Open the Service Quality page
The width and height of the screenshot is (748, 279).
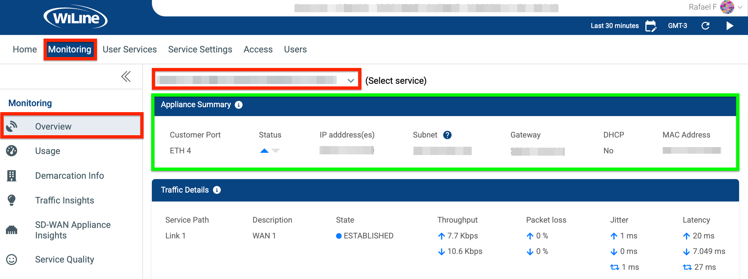tap(64, 260)
